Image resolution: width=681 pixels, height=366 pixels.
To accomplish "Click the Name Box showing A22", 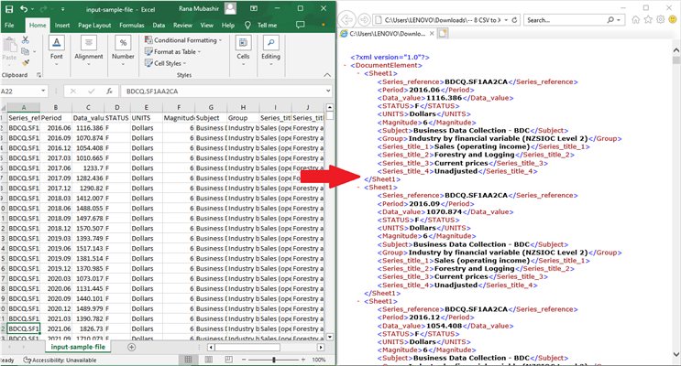I will [x=20, y=91].
